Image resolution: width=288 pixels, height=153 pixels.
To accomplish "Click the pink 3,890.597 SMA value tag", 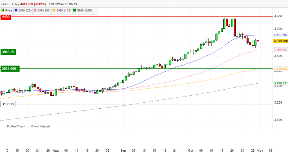I will [280, 50].
